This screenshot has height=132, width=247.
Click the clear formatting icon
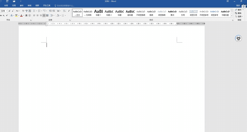click(23, 11)
